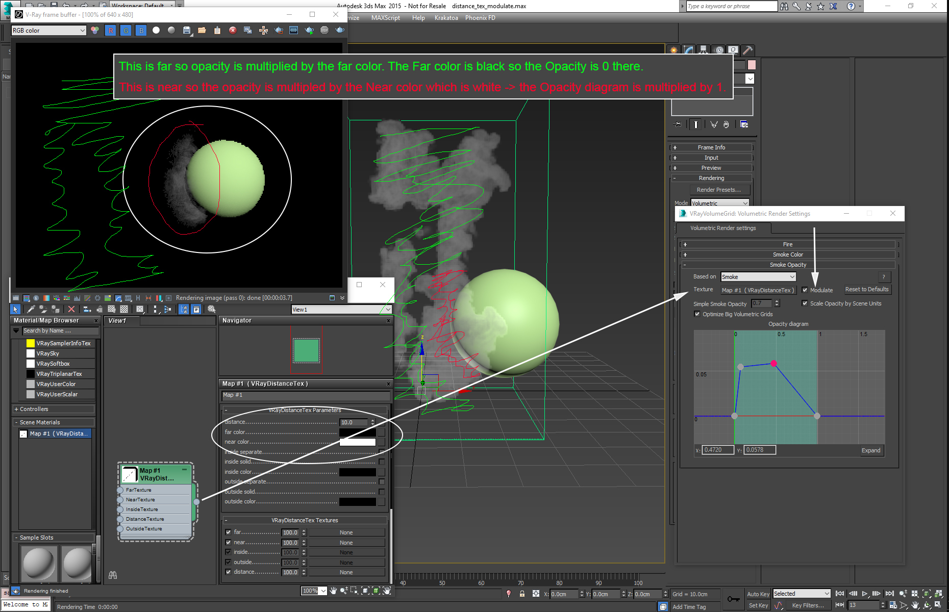Click the red clear image icon in frame buffer
This screenshot has height=612, width=949.
coord(233,31)
